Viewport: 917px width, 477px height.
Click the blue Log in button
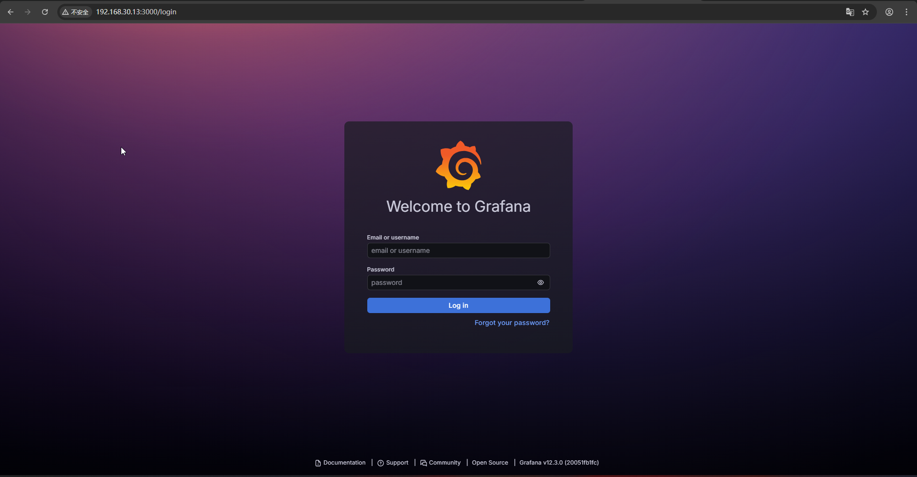458,305
